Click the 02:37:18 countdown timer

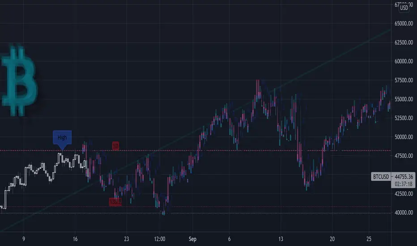click(404, 184)
